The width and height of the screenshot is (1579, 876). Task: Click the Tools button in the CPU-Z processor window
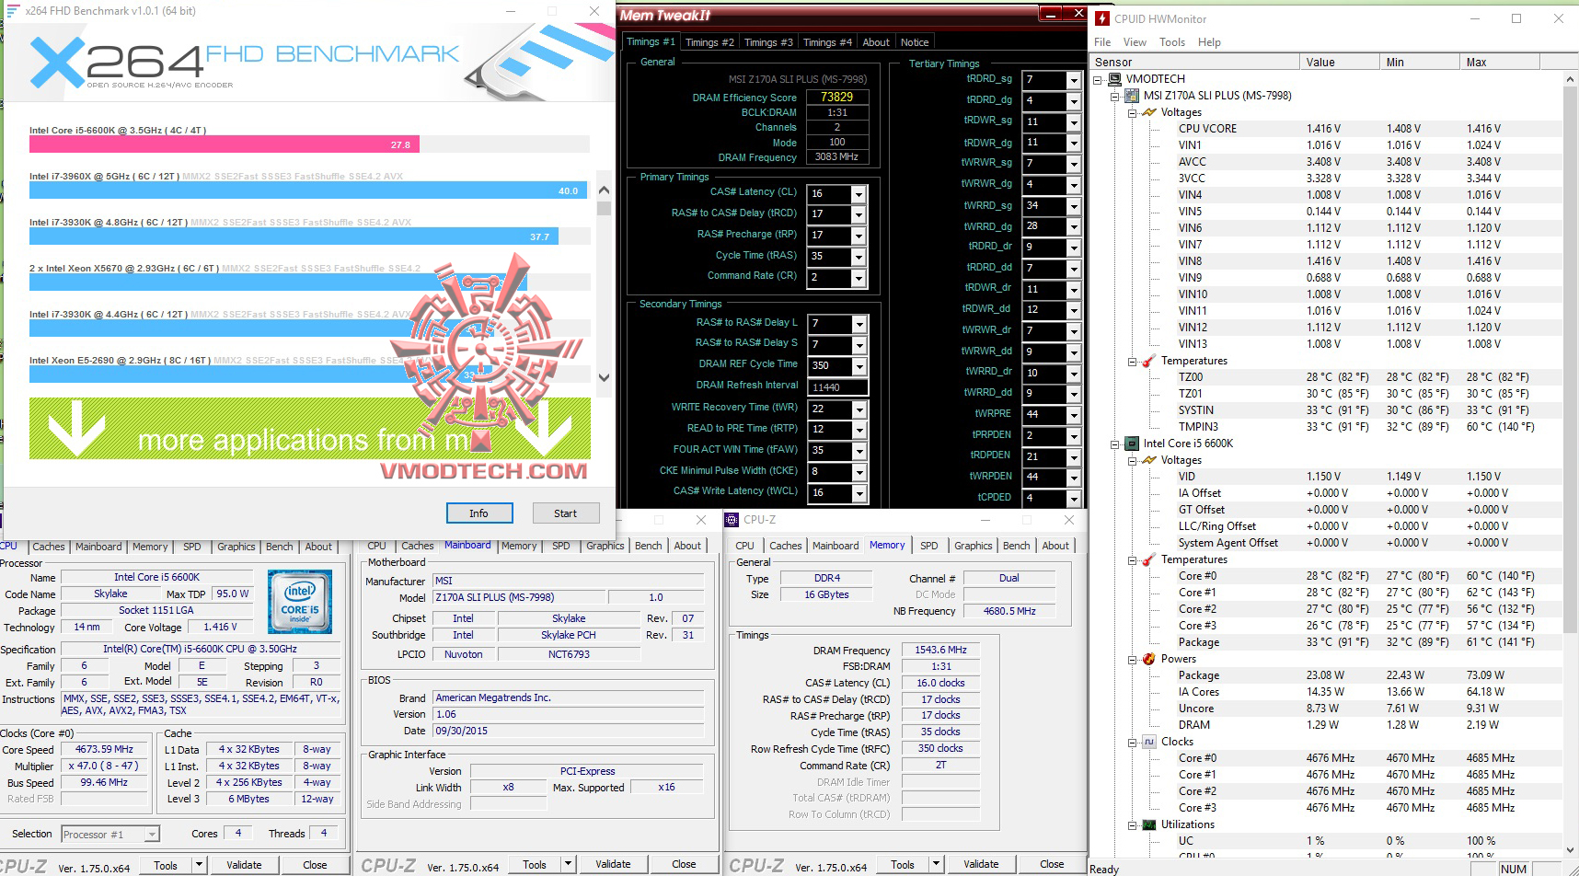pos(166,865)
